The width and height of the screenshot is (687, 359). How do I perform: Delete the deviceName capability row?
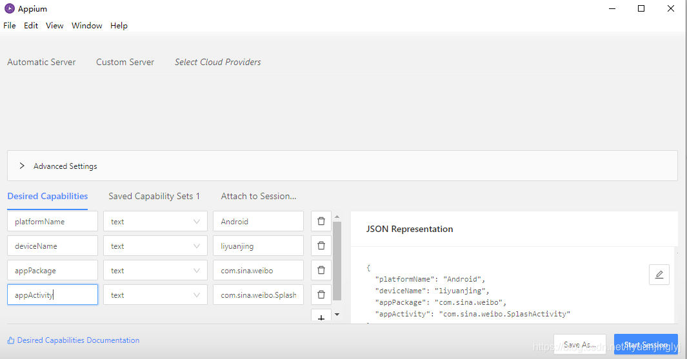click(321, 246)
